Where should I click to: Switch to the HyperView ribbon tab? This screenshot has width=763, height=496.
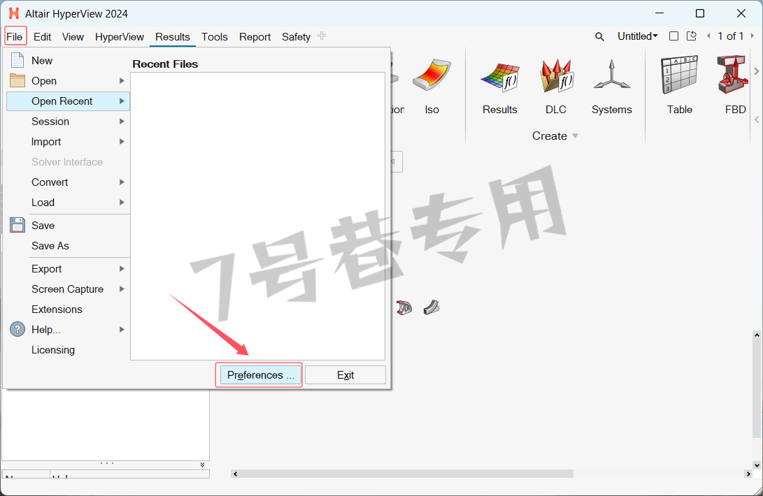(x=119, y=36)
